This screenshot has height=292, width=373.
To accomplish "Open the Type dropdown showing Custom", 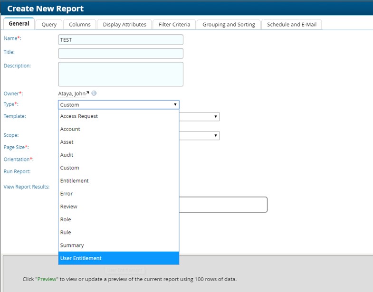I will [x=118, y=104].
